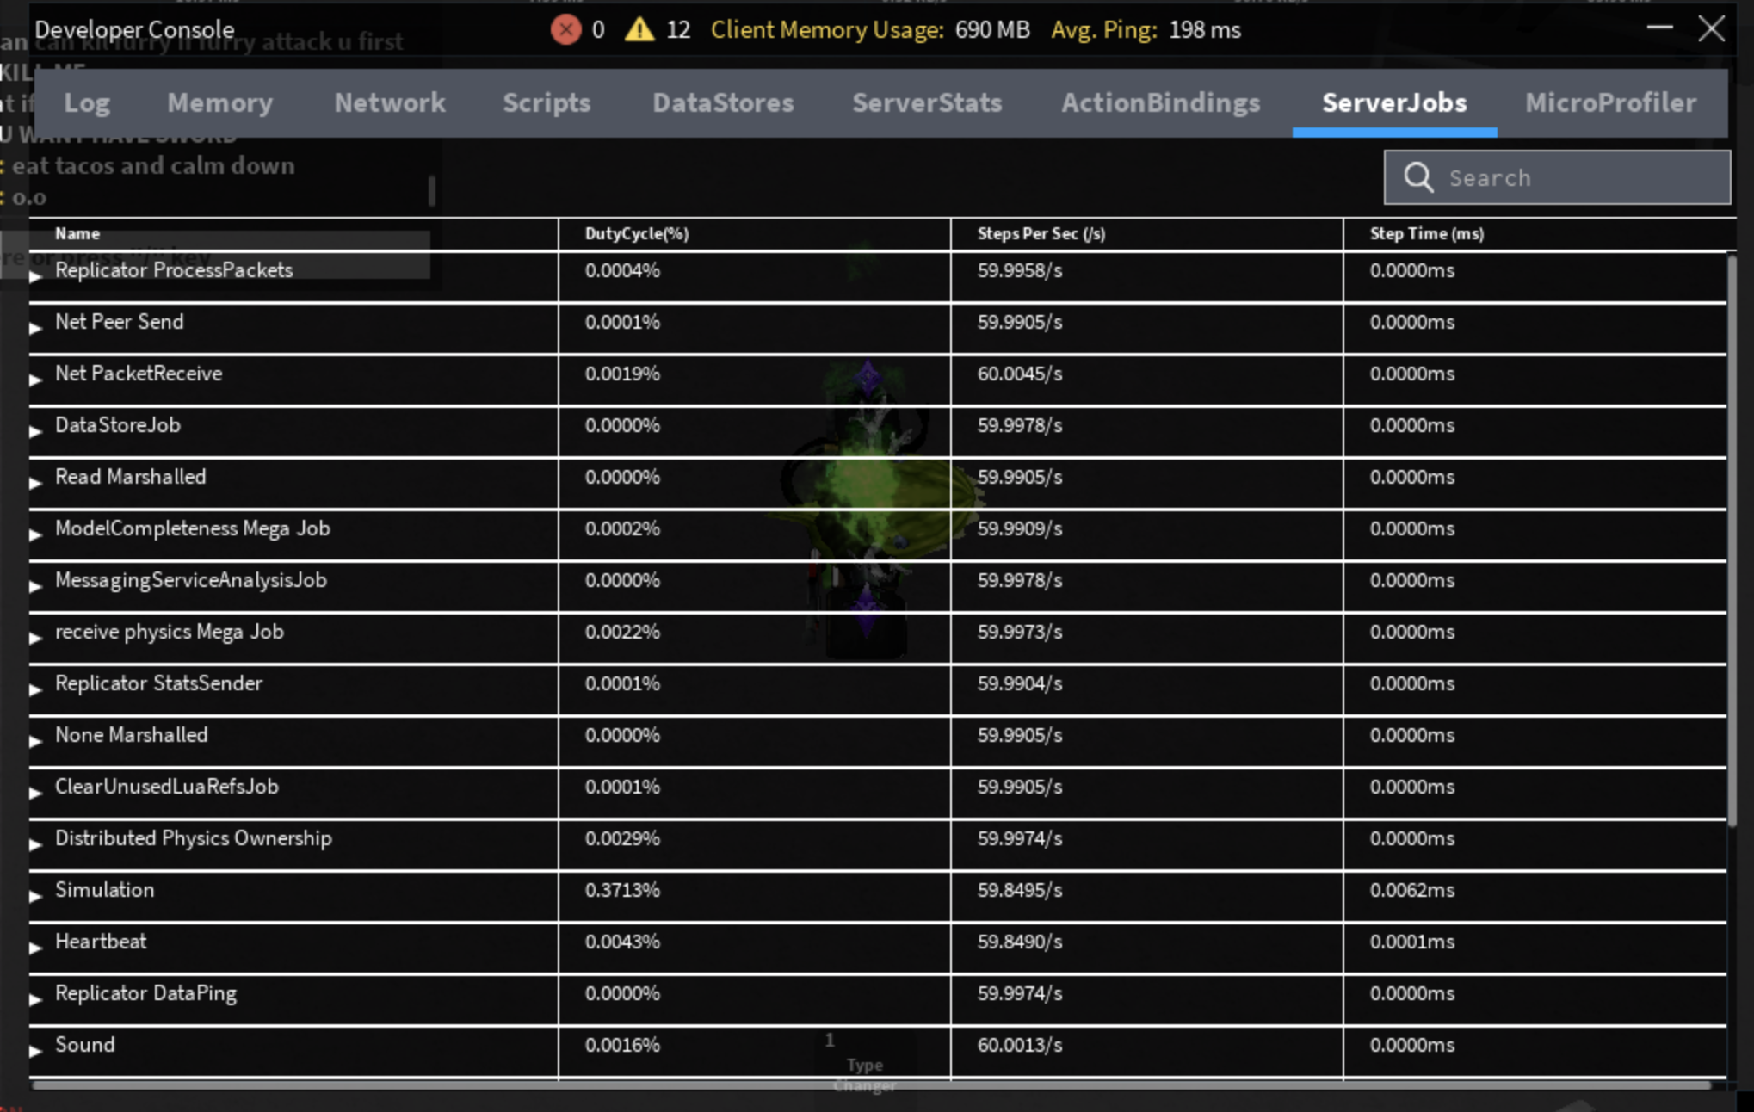This screenshot has height=1112, width=1754.
Task: Click the horizontal scrollbar at bottom
Action: [x=869, y=1085]
